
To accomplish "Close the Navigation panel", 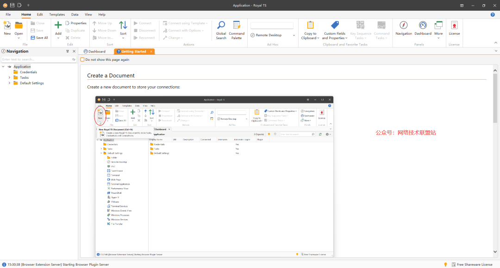I will coord(74,51).
